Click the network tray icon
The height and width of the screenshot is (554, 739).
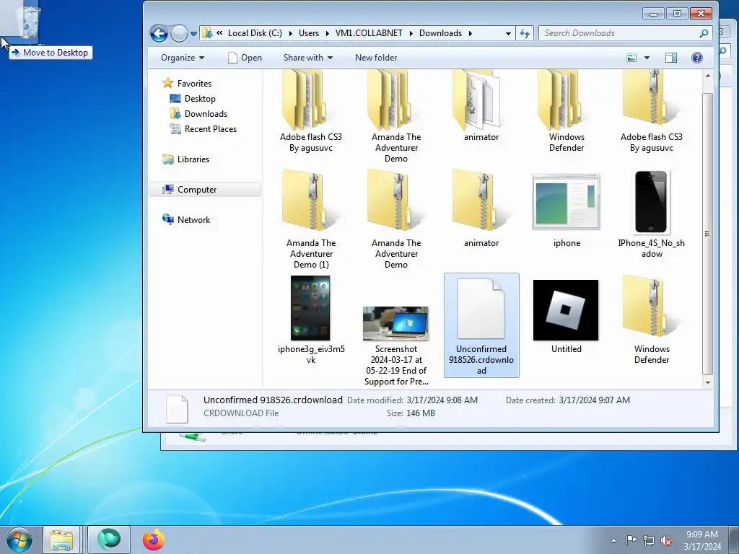point(649,540)
